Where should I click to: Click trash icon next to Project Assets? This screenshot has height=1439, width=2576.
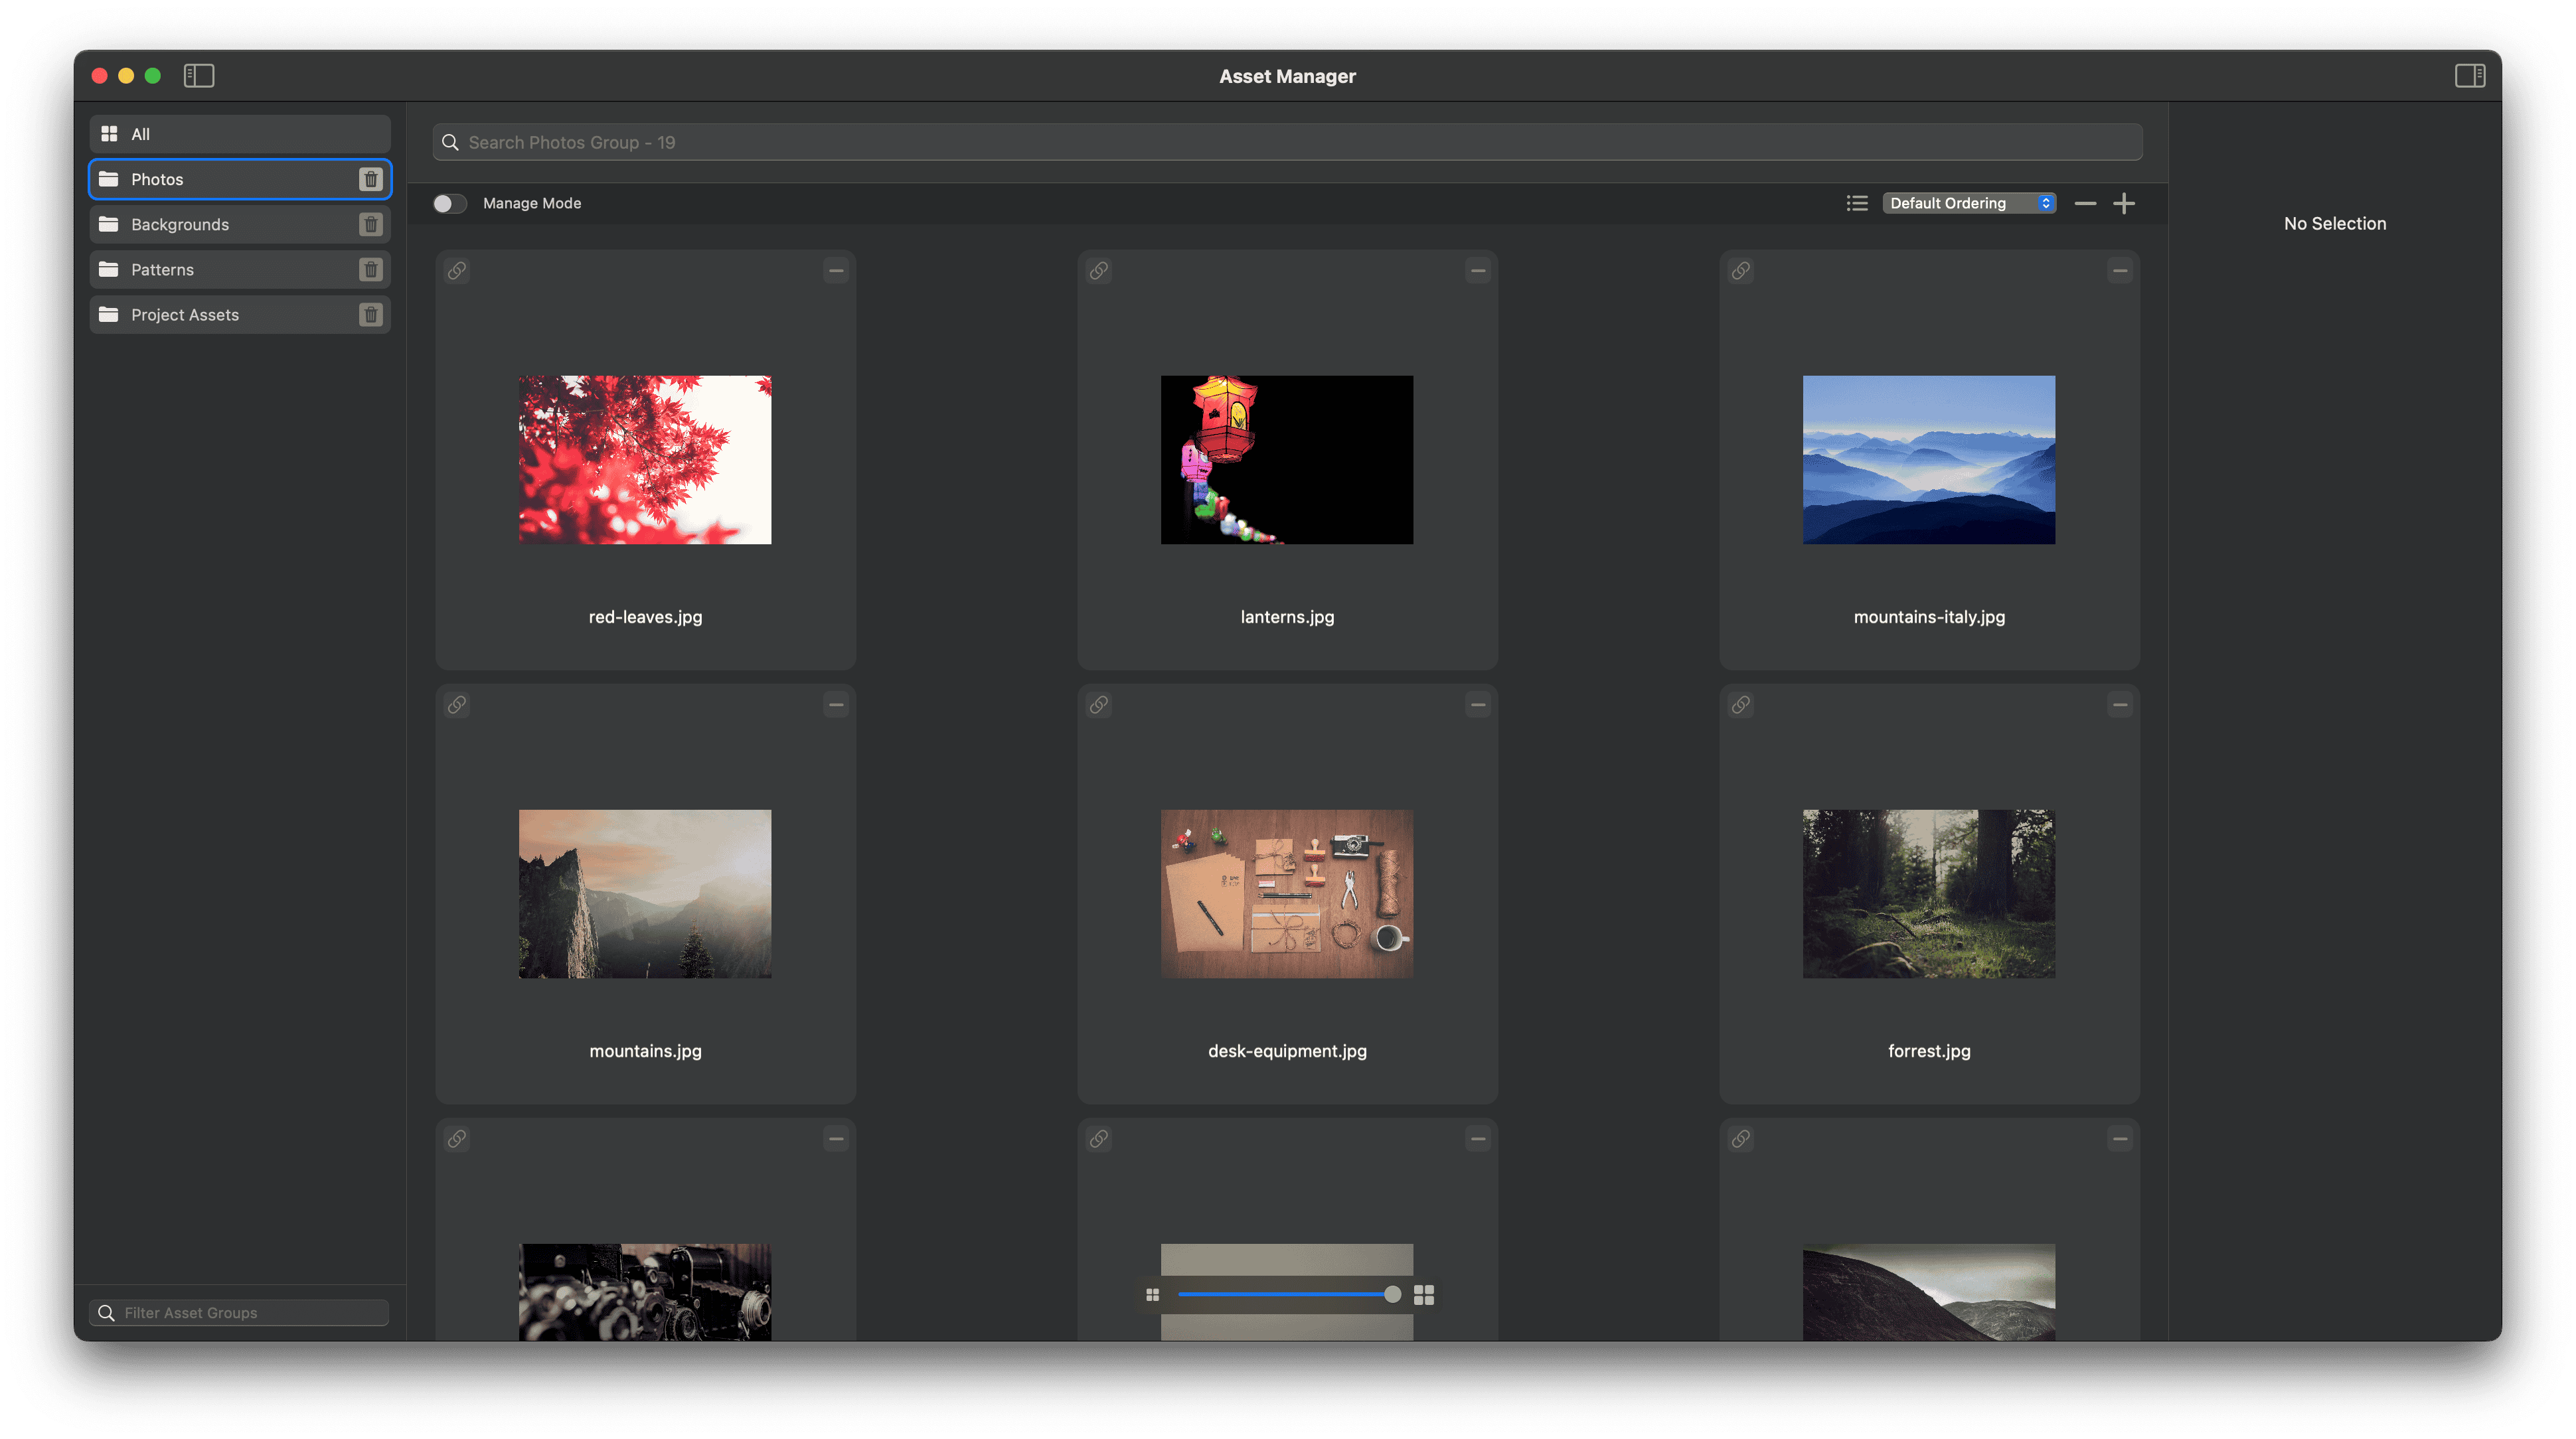click(370, 315)
